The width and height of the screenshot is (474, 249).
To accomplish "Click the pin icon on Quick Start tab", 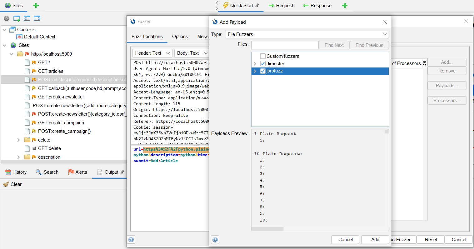I will 257,5.
